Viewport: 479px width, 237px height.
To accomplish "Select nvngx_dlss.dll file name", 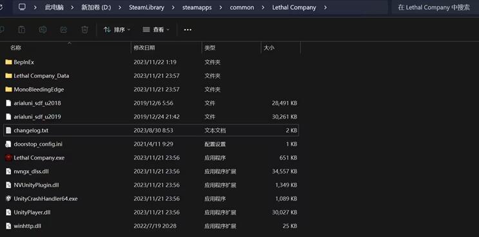I will (31, 171).
